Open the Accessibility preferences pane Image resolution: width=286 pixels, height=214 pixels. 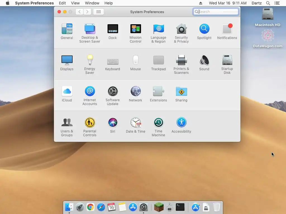tap(181, 125)
